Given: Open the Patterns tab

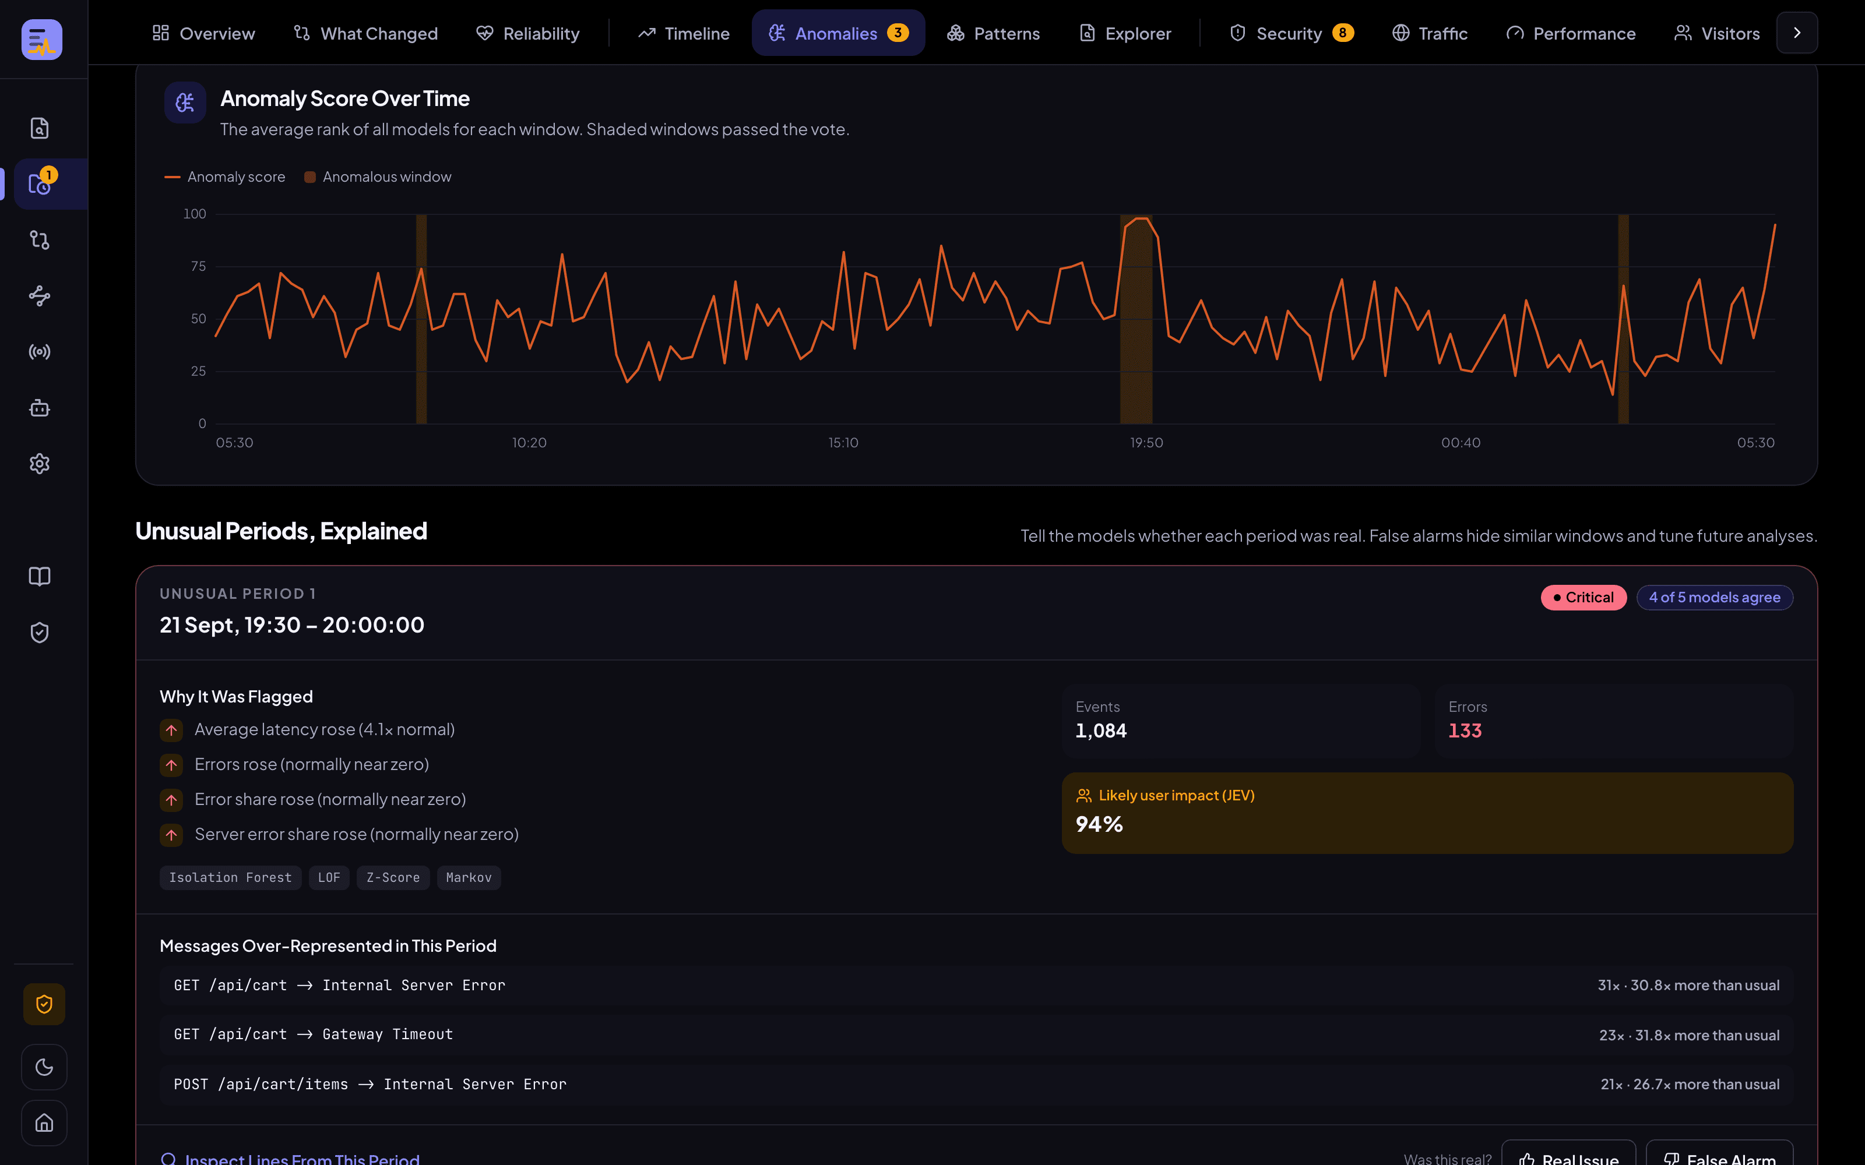Looking at the screenshot, I should (x=993, y=33).
